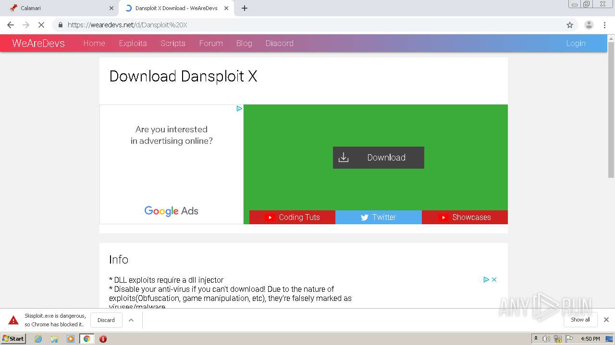Click the red warning triangle icon
This screenshot has height=345, width=615.
(x=13, y=320)
